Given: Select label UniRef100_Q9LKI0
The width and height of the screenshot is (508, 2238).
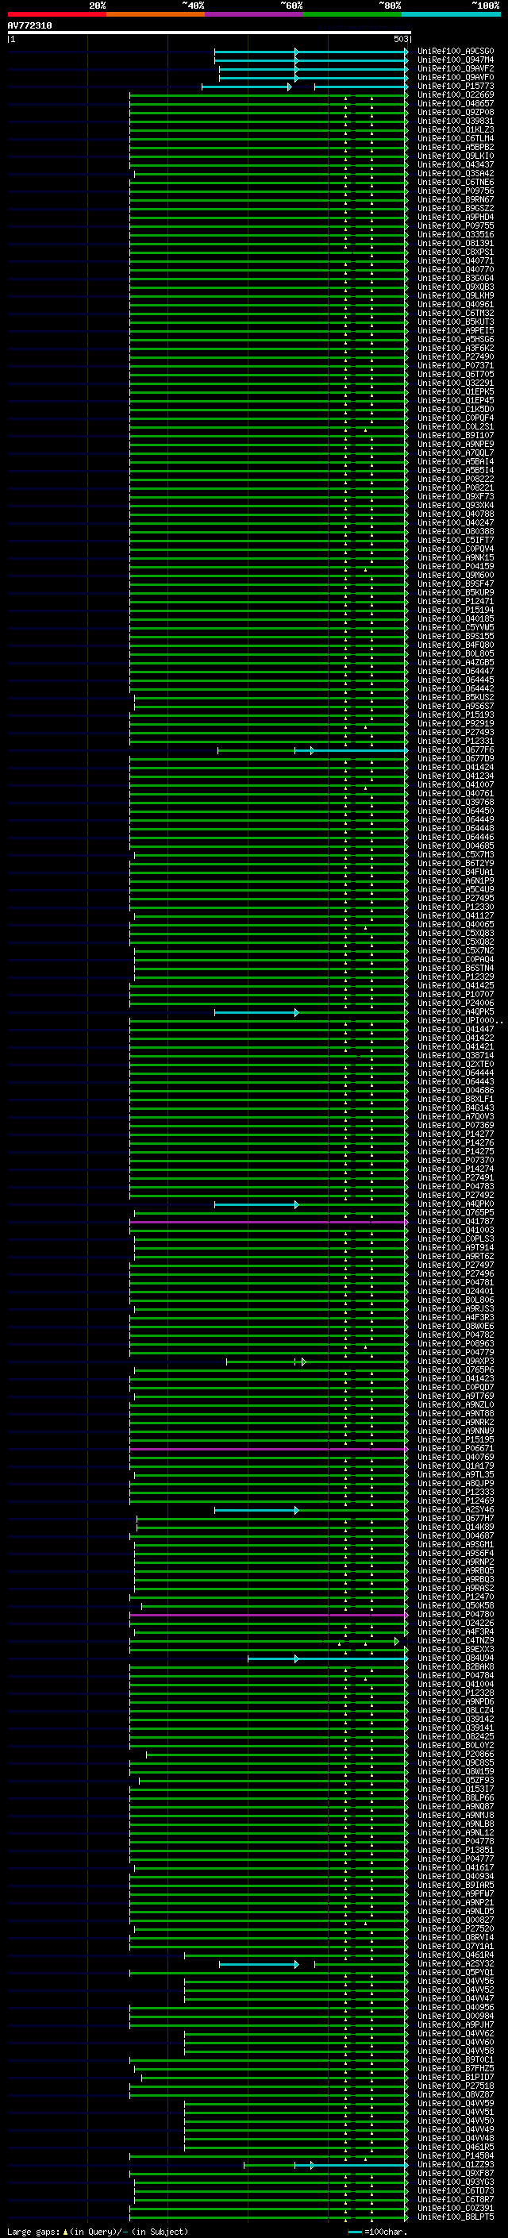Looking at the screenshot, I should point(456,156).
